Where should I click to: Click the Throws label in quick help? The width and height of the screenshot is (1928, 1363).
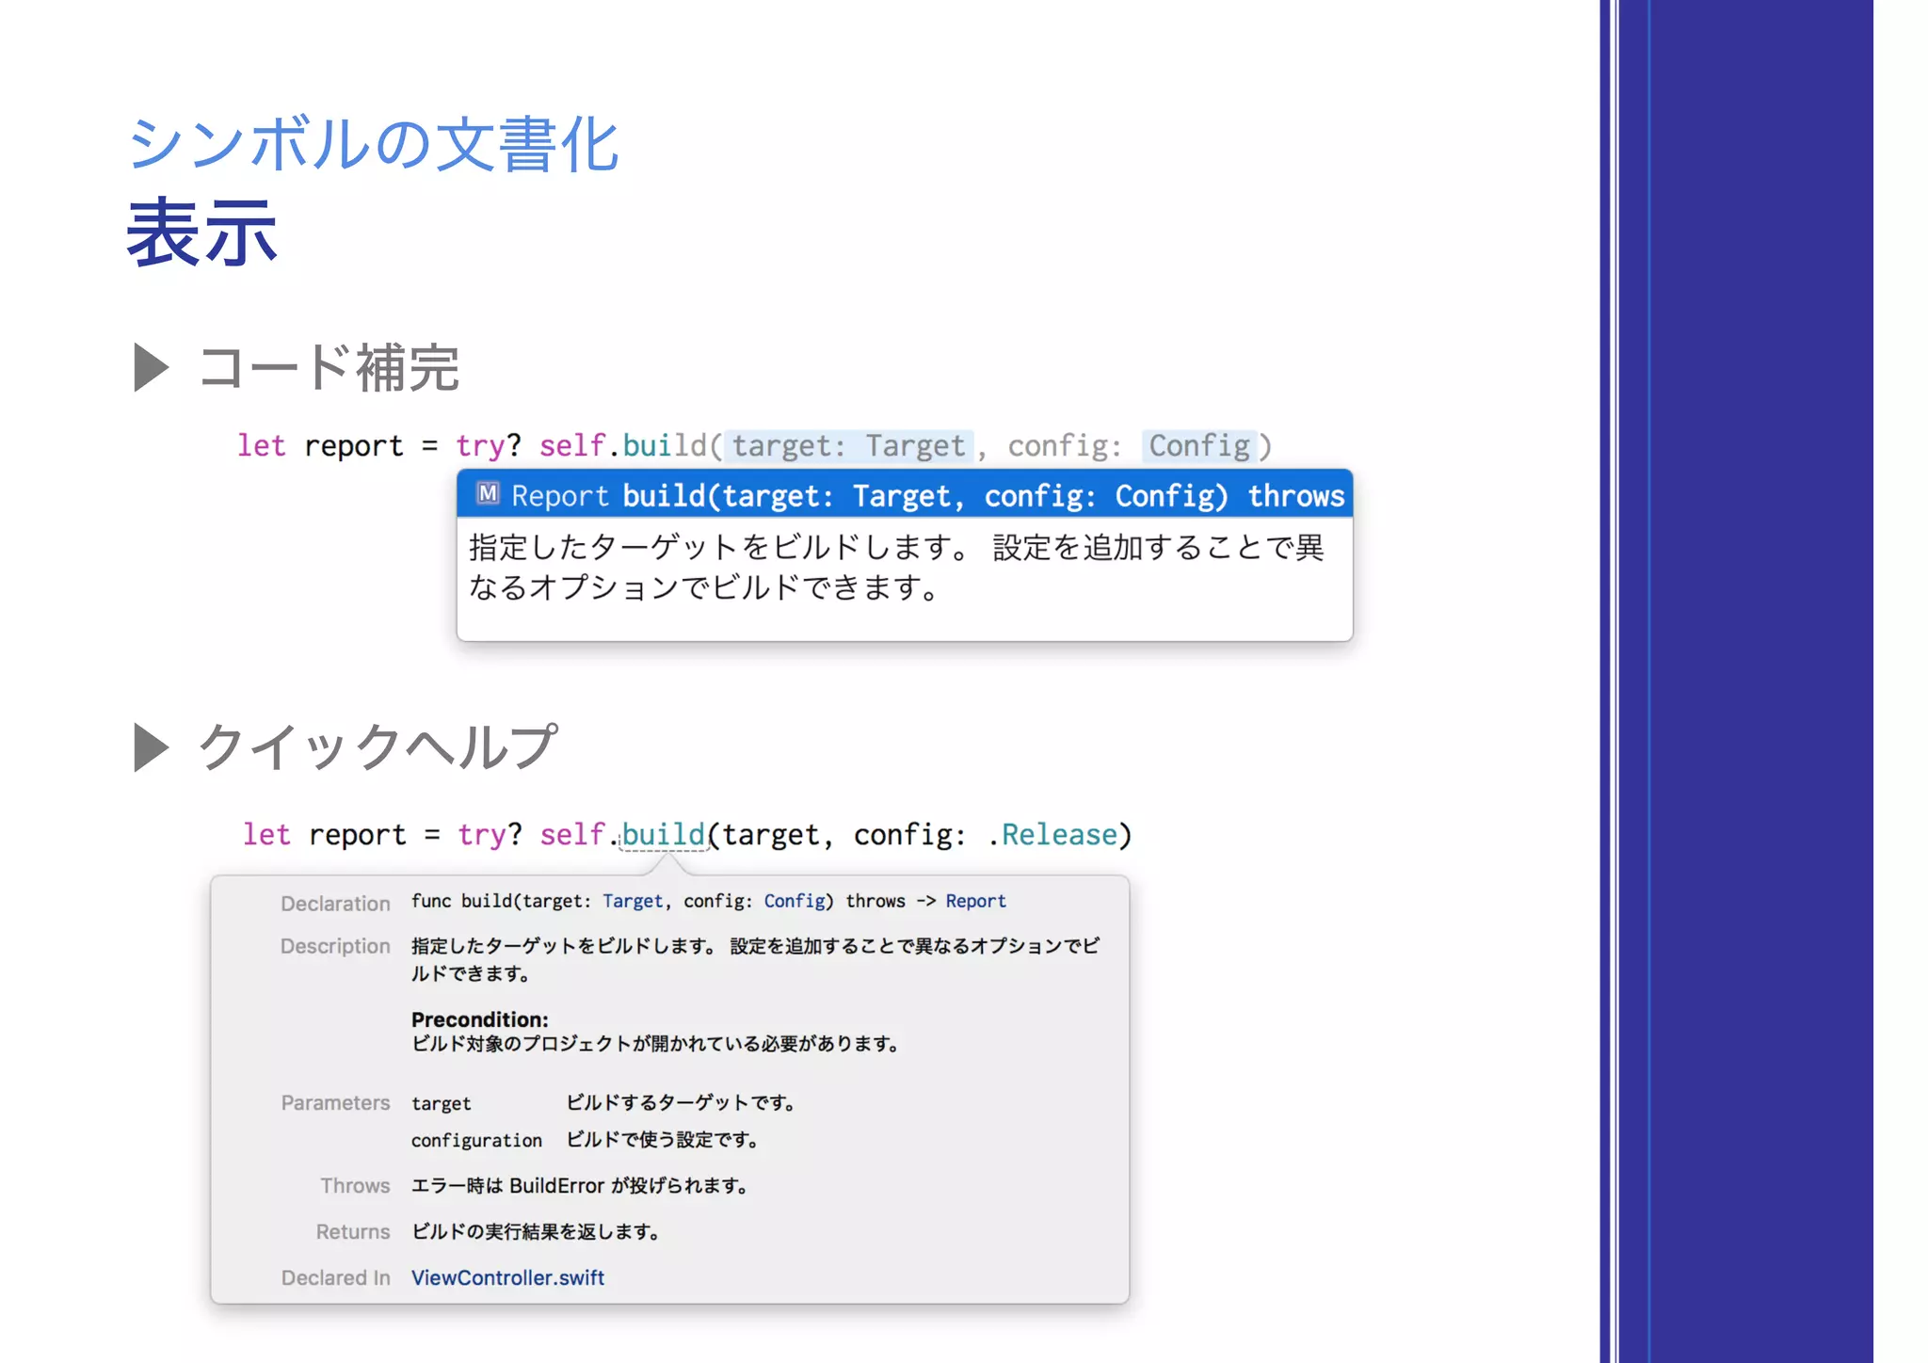pos(355,1185)
